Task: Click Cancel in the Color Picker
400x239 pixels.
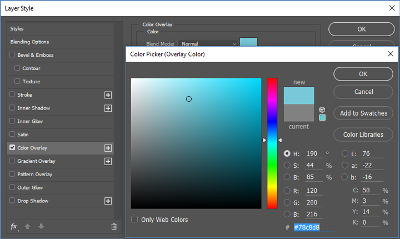Action: 363,92
